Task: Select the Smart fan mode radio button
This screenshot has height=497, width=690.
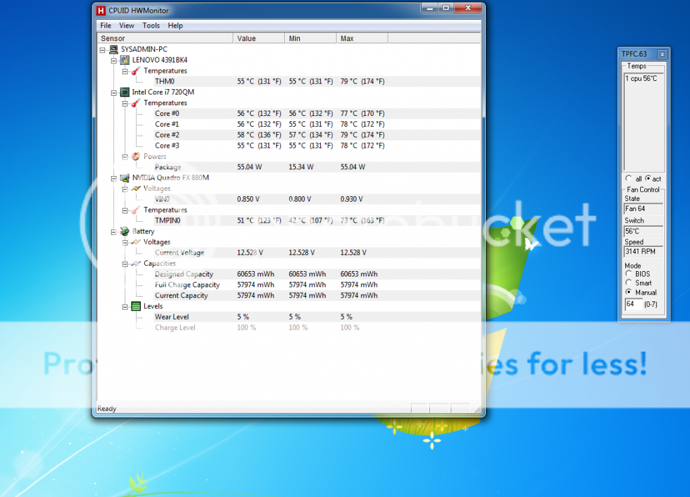Action: [629, 283]
